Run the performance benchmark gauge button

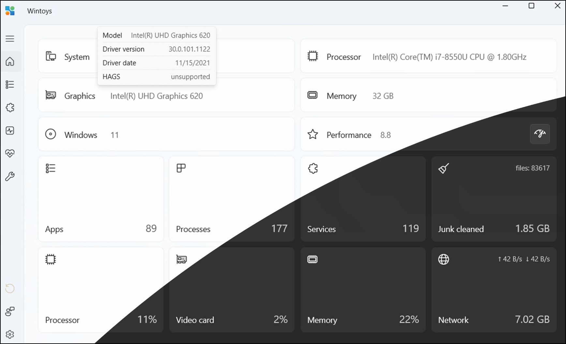(540, 134)
